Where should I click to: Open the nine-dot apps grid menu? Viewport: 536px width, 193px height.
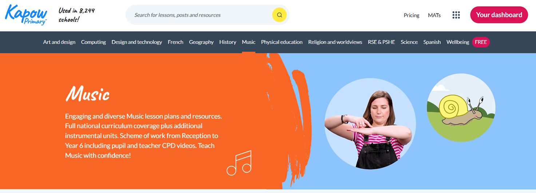[456, 15]
